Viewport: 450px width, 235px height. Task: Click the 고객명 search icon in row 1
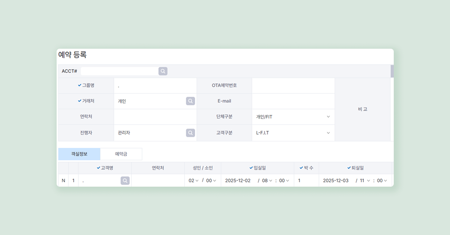coord(125,181)
